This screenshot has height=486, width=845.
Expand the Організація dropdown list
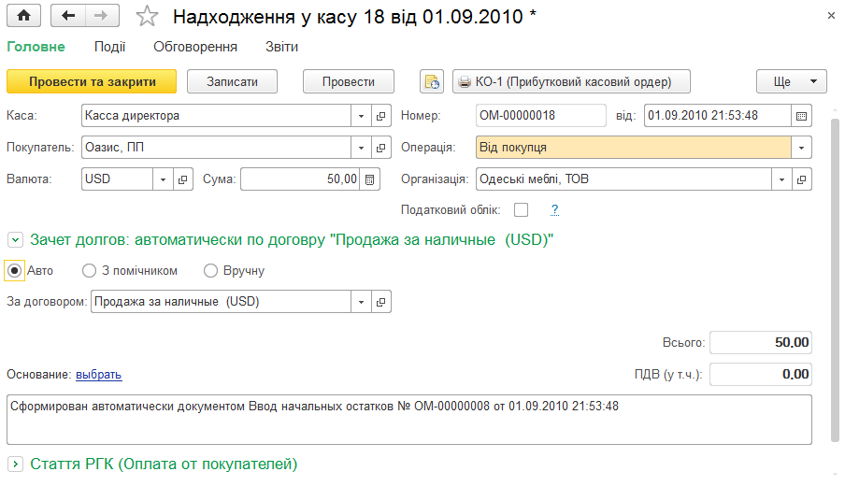point(781,179)
